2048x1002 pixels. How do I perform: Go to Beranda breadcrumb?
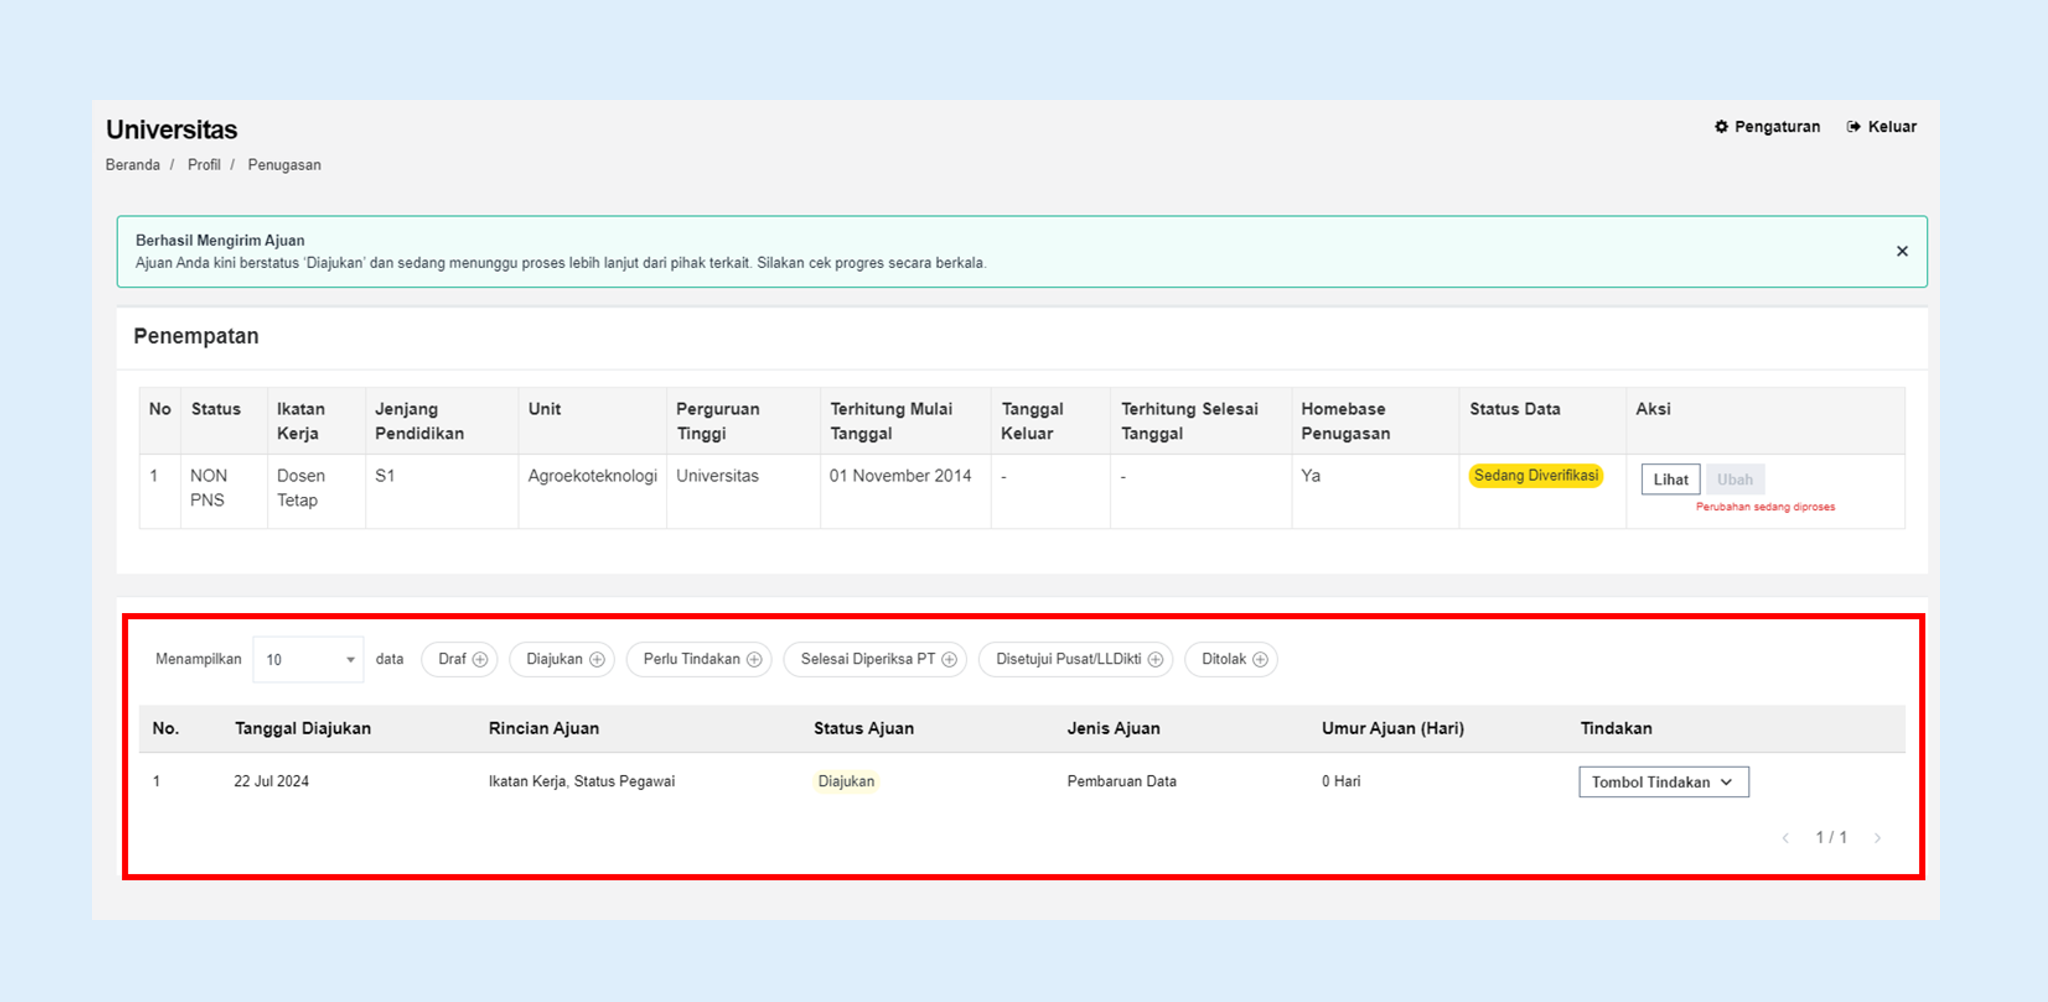click(132, 165)
